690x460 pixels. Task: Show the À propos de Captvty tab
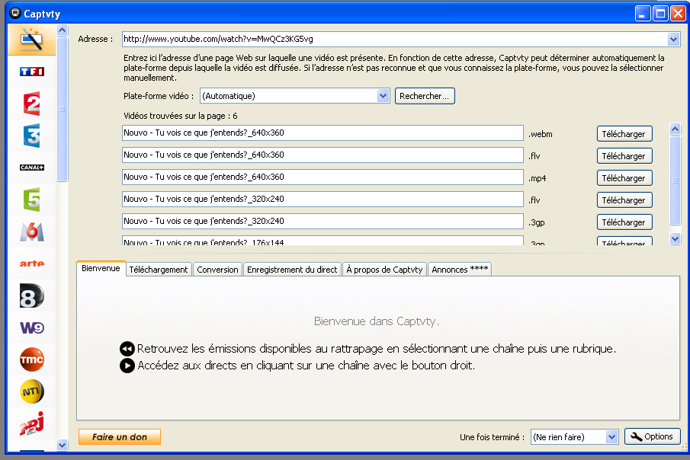(x=384, y=270)
